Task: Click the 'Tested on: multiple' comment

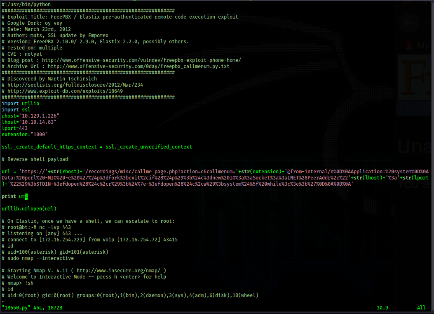Action: [x=32, y=48]
